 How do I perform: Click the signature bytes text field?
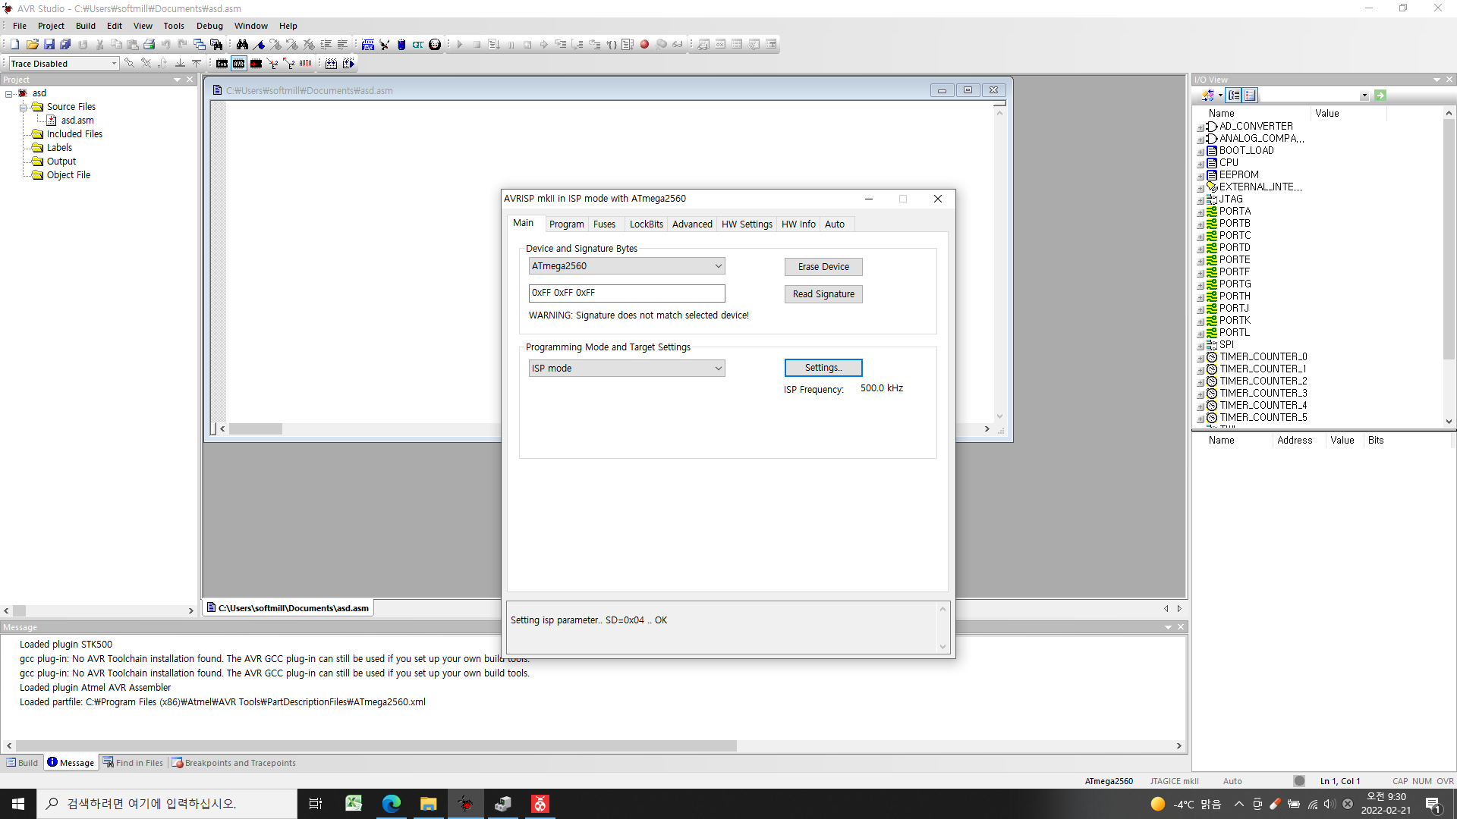[626, 293]
